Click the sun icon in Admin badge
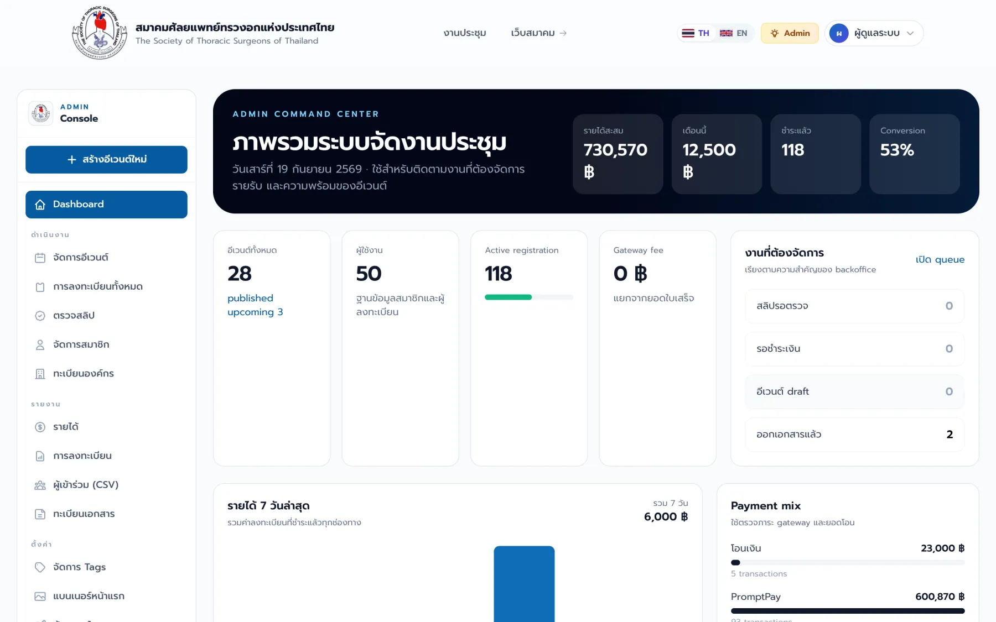This screenshot has width=996, height=622. (775, 33)
